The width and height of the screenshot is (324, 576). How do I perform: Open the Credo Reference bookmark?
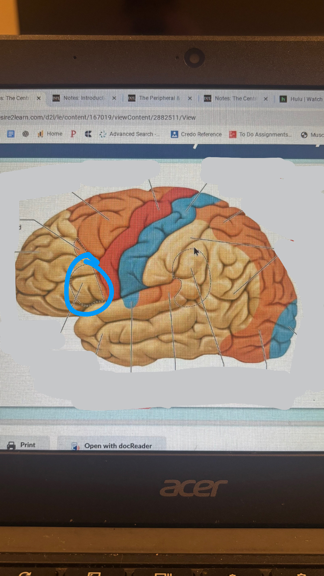point(196,134)
